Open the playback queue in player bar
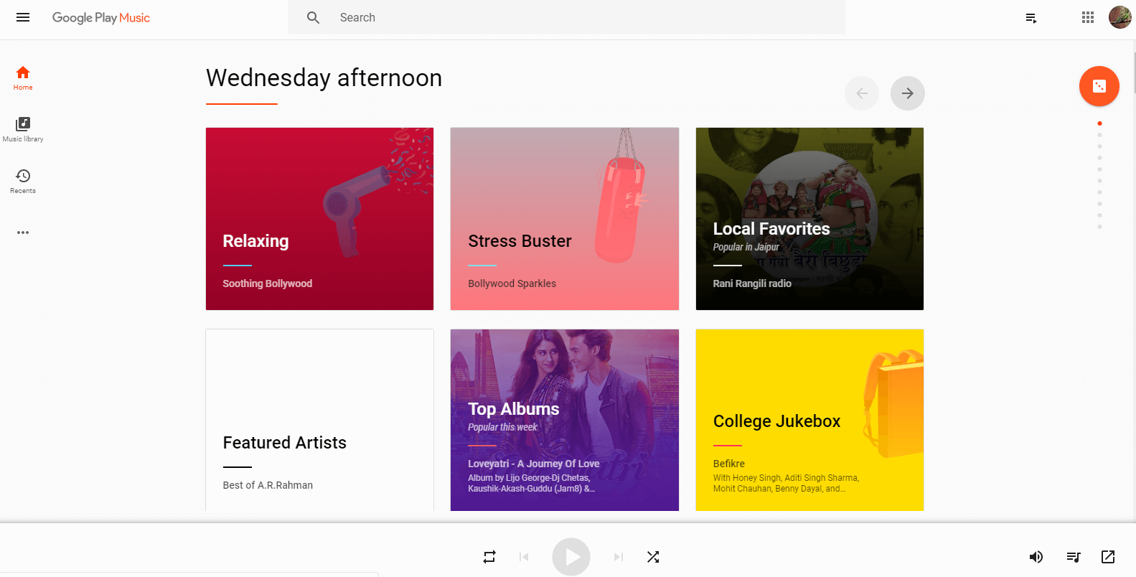This screenshot has height=577, width=1136. tap(1074, 557)
